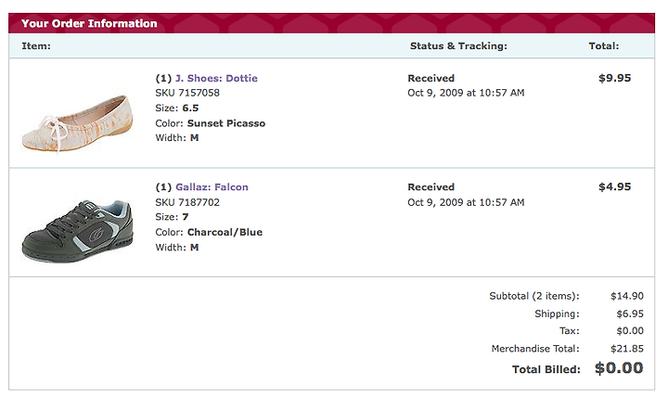
Task: Click the Merchandise Total $21.85
Action: (626, 349)
